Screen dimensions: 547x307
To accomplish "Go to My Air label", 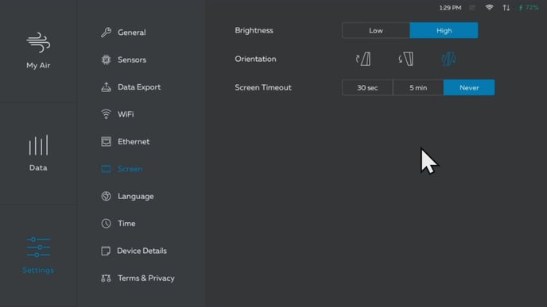I will (x=38, y=65).
